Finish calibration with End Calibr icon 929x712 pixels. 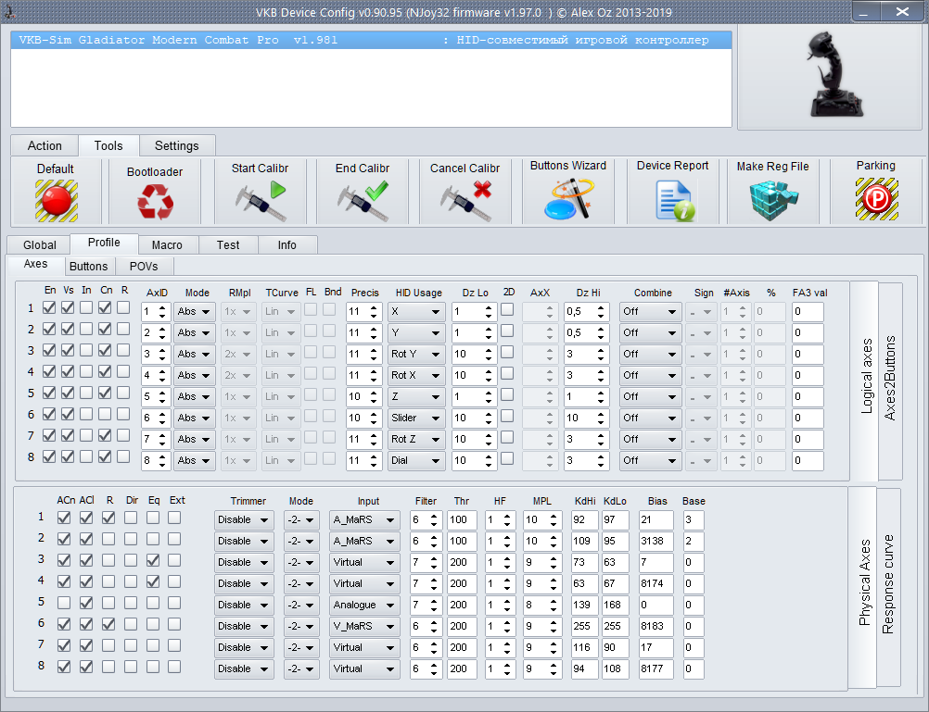point(363,201)
